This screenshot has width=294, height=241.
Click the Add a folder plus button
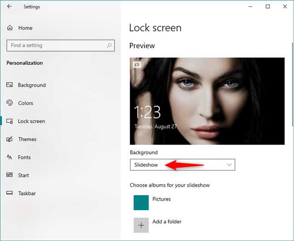141,225
